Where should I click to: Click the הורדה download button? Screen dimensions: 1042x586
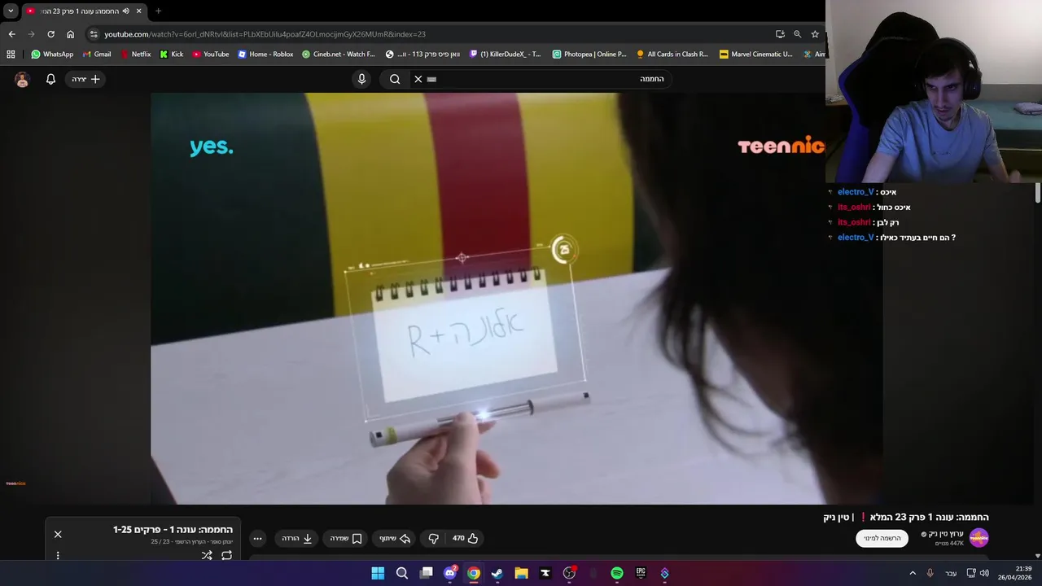pos(297,538)
